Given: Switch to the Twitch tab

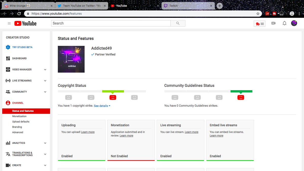Looking at the screenshot, I should (187, 6).
